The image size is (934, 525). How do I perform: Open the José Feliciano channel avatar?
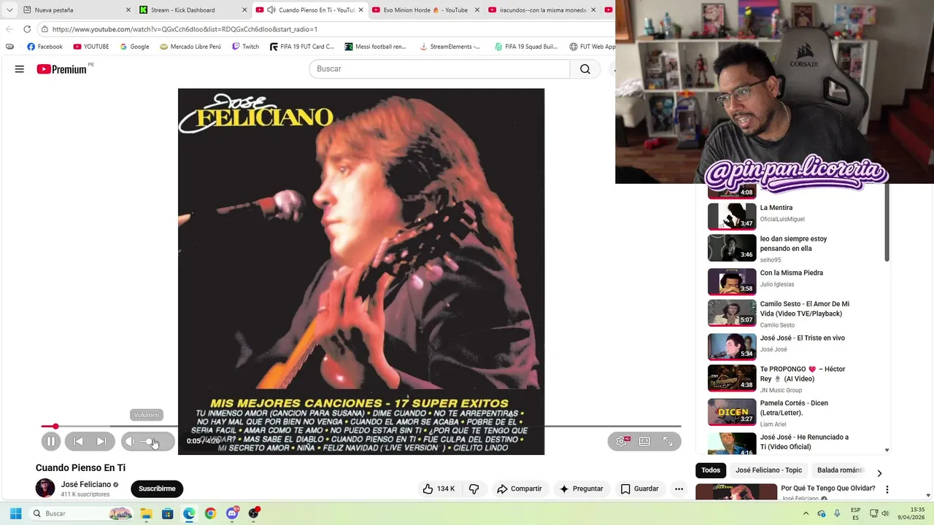pyautogui.click(x=45, y=489)
